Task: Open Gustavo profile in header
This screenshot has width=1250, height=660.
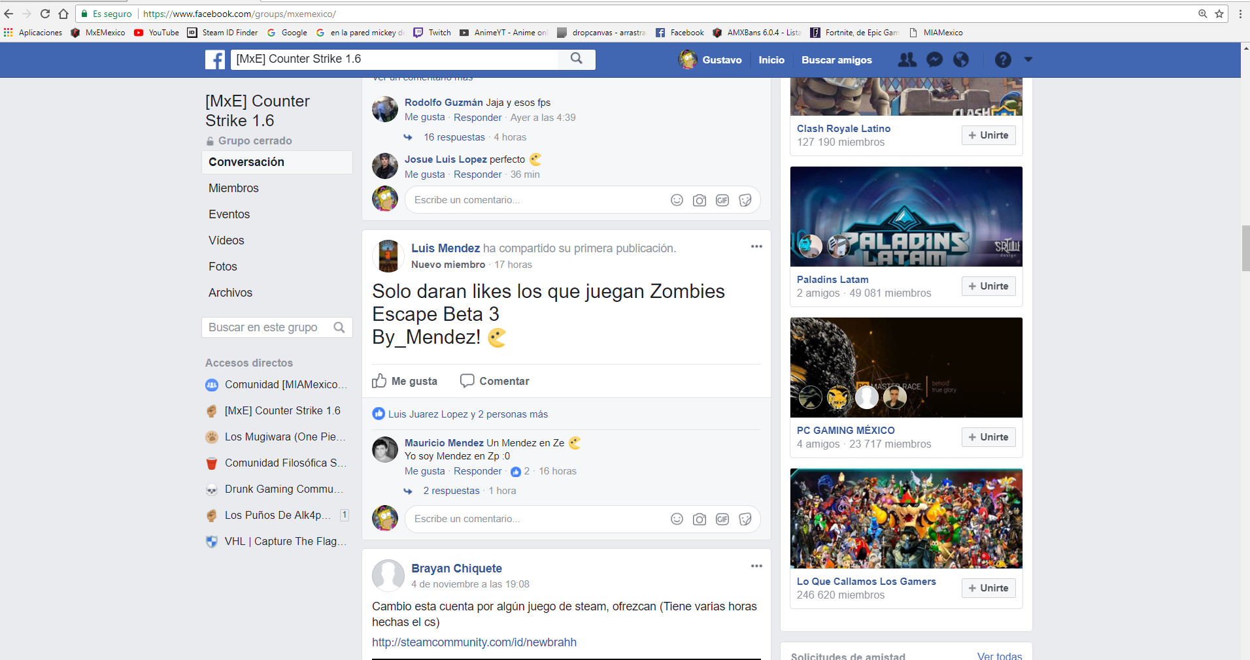Action: (711, 59)
